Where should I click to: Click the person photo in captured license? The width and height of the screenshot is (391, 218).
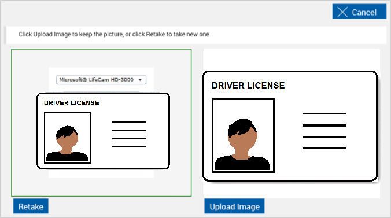coord(243,136)
